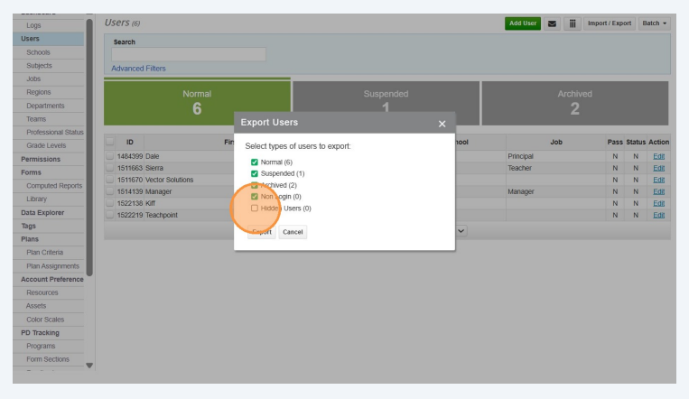
Task: Open Programs in the sidebar
Action: (x=41, y=347)
